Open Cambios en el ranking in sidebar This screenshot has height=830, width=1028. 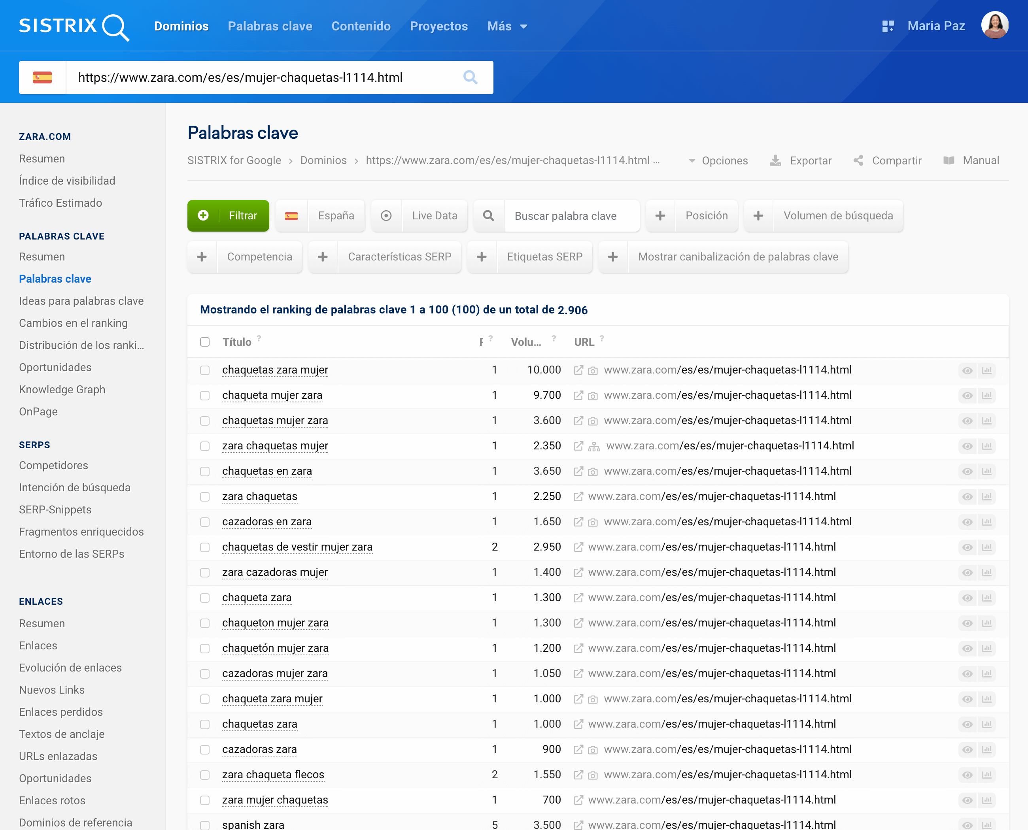pos(73,323)
